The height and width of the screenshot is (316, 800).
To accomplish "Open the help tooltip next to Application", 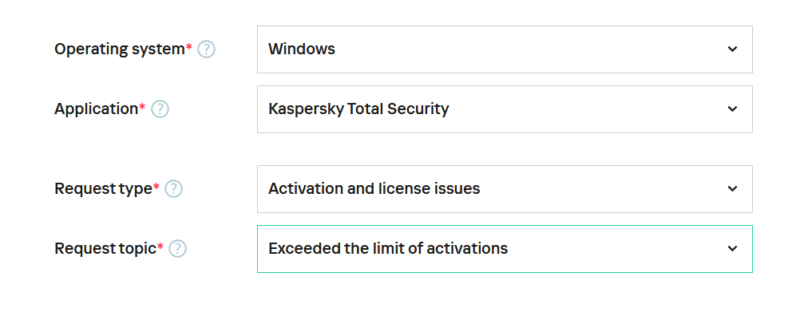I will [x=160, y=109].
